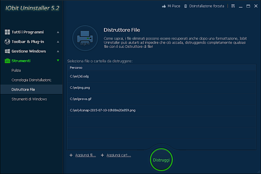Maximize the IObit Uninstaller window
Viewport: 261px width, 174px height.
pyautogui.click(x=248, y=6)
